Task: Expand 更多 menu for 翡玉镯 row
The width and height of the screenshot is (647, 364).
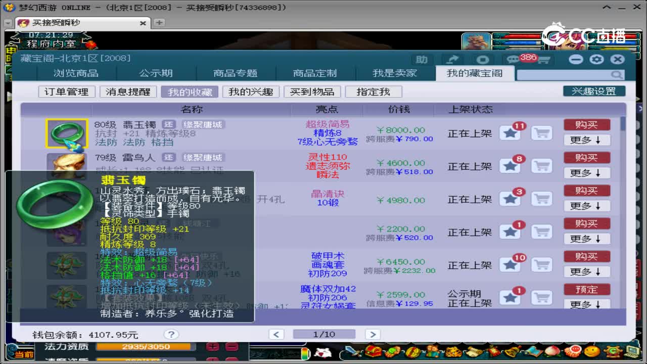Action: point(587,140)
